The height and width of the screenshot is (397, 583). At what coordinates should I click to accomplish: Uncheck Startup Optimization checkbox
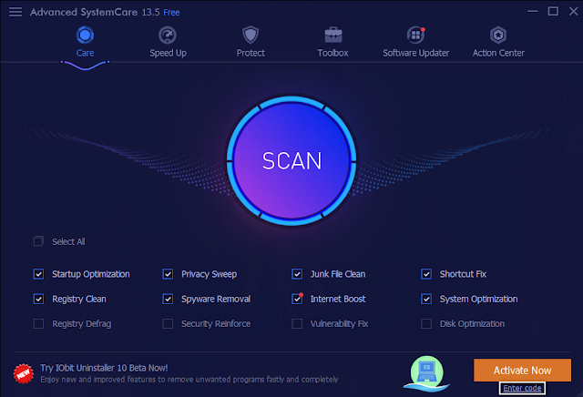point(38,274)
